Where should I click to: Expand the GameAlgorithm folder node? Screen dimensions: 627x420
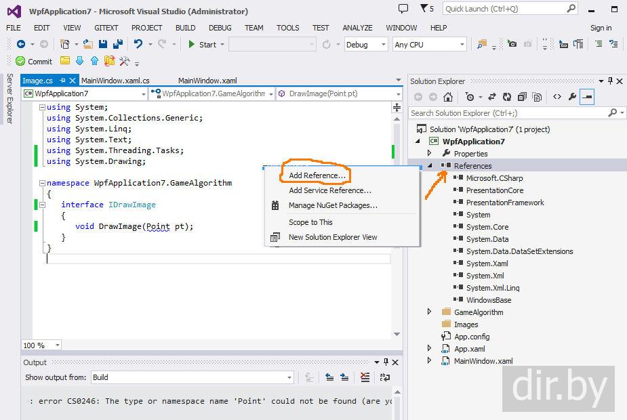tap(430, 312)
